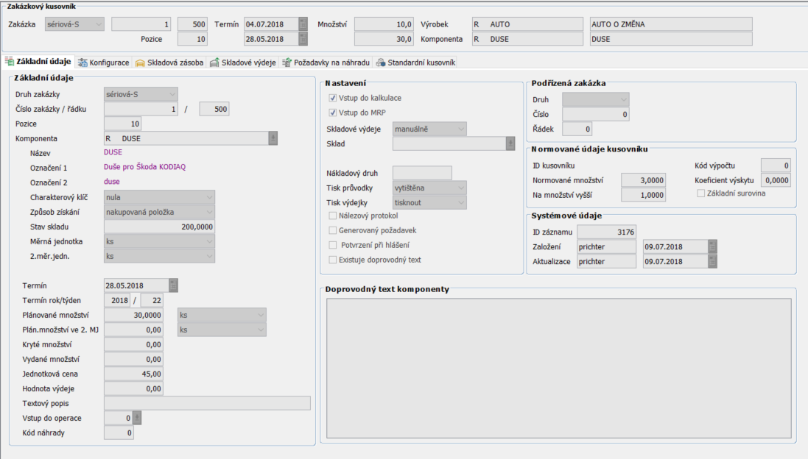
Task: Open Standardní kusovník tab
Action: pyautogui.click(x=421, y=63)
